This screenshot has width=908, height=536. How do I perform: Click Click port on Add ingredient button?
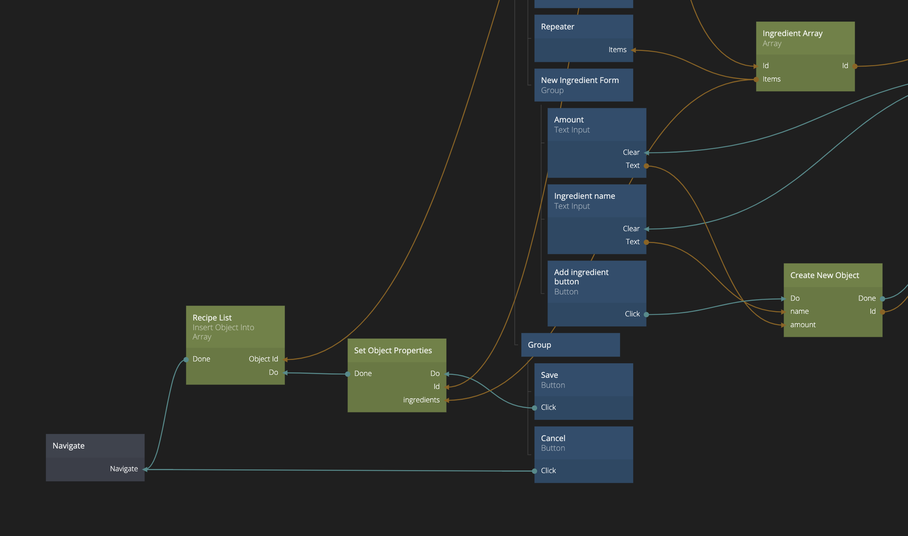coord(646,314)
